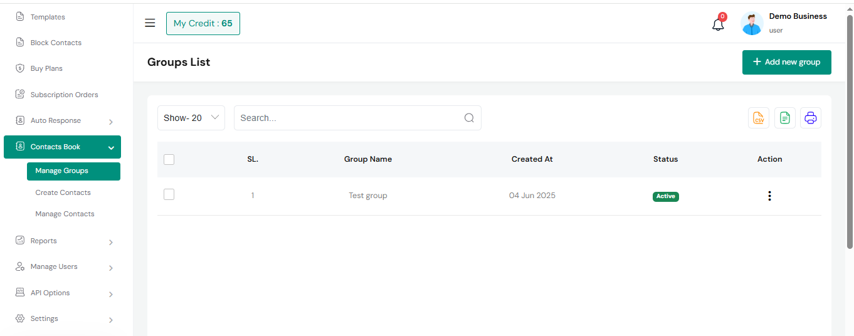Click the page vertical scrollbar
The width and height of the screenshot is (854, 336).
pyautogui.click(x=850, y=132)
